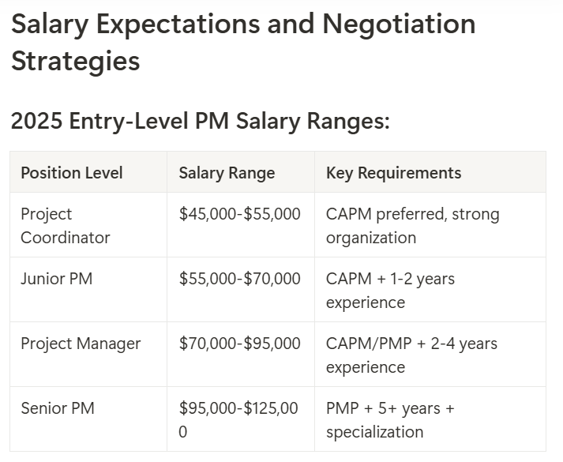Image resolution: width=563 pixels, height=462 pixels.
Task: Click the word 'Negotiation' in the title
Action: (x=398, y=24)
